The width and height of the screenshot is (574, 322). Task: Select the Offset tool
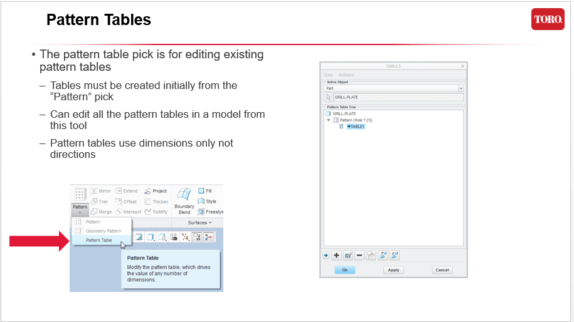(x=125, y=201)
